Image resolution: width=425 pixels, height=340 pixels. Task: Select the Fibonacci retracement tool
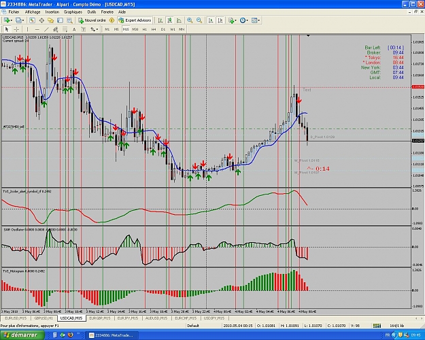[x=65, y=29]
